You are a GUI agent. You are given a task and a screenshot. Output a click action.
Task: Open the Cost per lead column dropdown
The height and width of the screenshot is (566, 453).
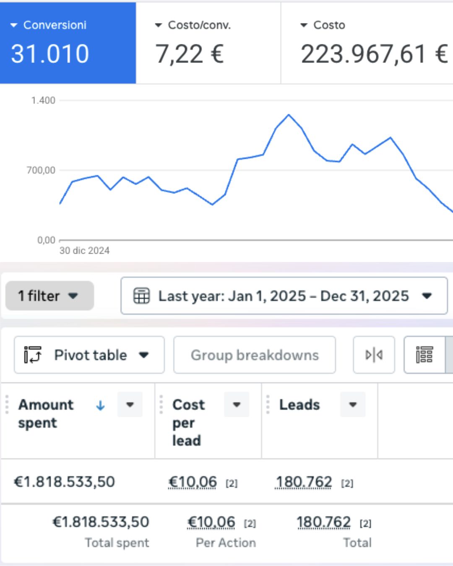237,405
